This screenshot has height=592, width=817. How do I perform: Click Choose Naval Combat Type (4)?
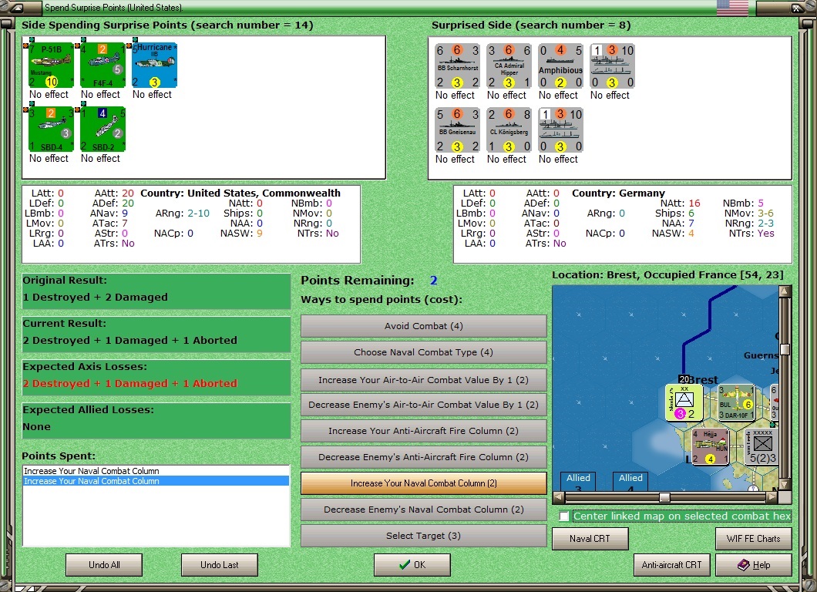[424, 352]
